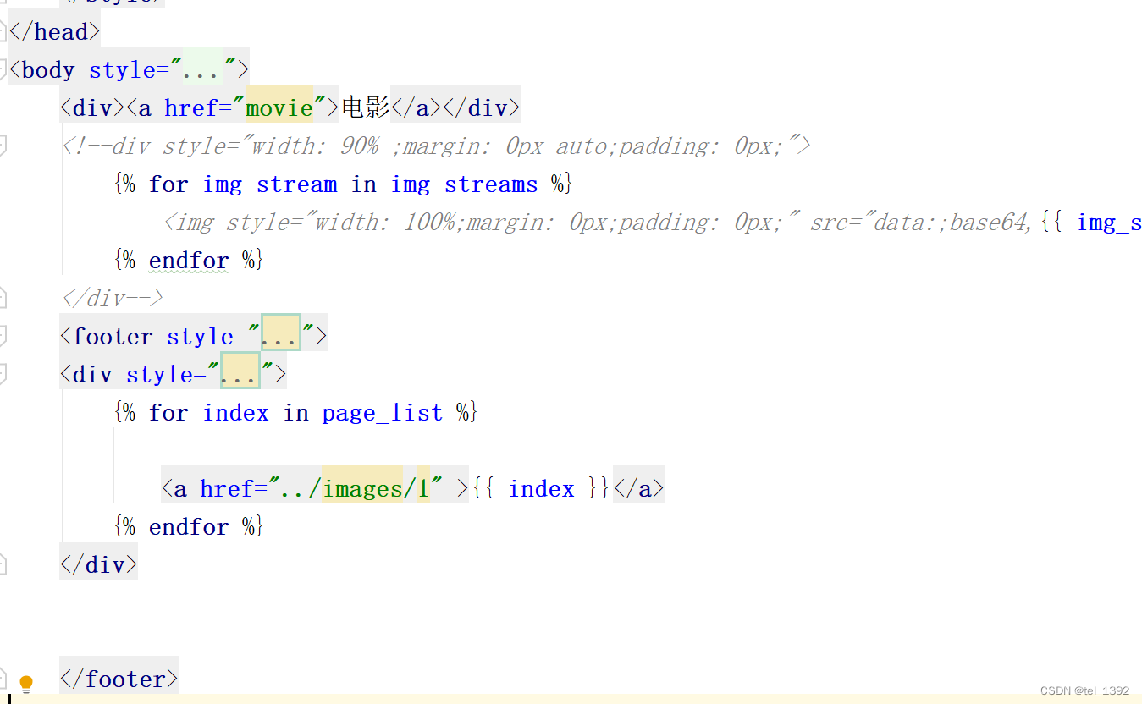Click the 电影 link text

(365, 107)
